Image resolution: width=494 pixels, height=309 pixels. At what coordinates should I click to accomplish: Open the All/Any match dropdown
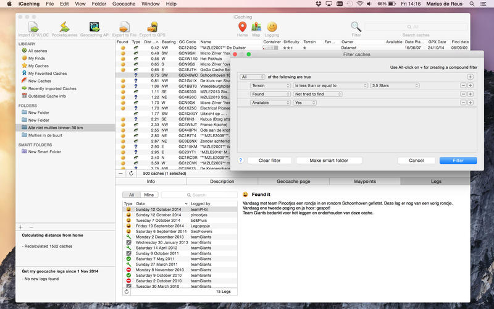(x=253, y=77)
